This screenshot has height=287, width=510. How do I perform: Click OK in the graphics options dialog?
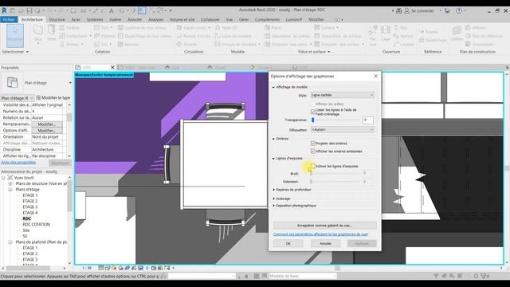tap(288, 243)
